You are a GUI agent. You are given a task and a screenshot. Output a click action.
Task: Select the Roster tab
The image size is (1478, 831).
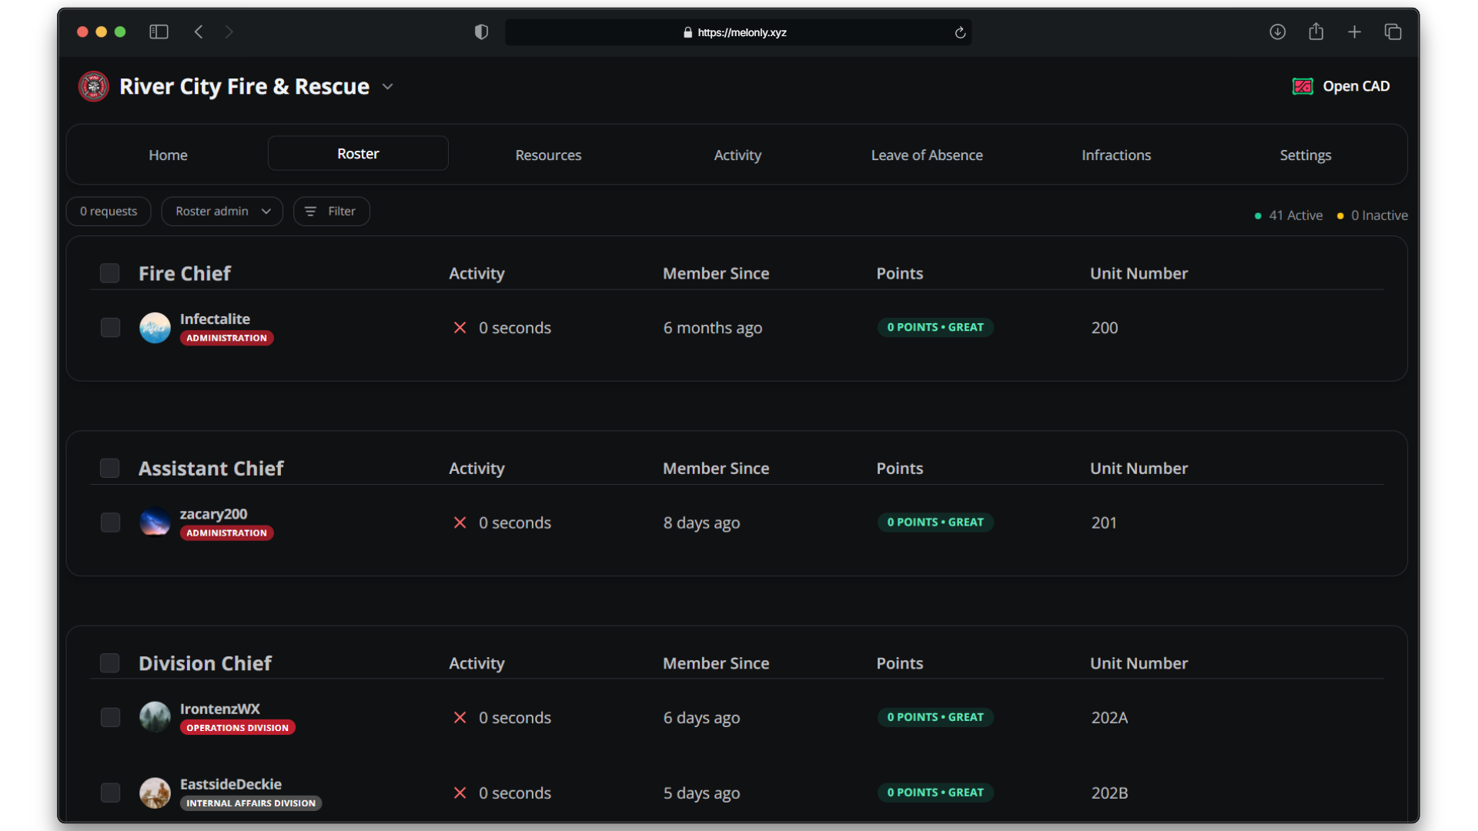(x=358, y=153)
